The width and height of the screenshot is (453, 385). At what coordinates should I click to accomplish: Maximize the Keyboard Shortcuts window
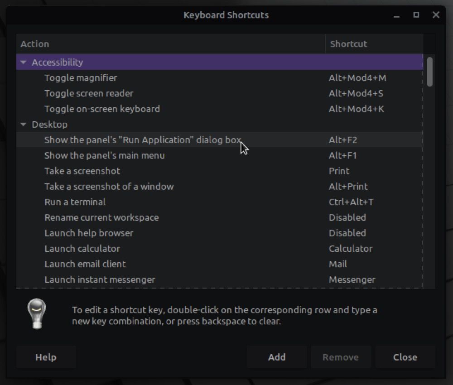[416, 15]
